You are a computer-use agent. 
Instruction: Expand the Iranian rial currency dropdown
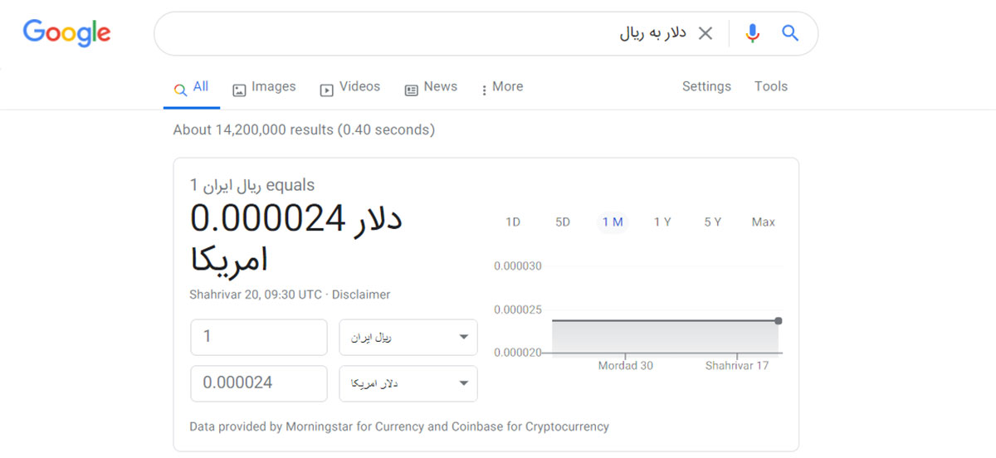(408, 337)
